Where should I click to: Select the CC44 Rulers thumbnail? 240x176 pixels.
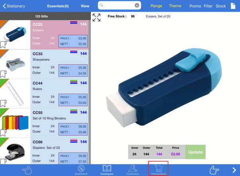pyautogui.click(x=15, y=93)
